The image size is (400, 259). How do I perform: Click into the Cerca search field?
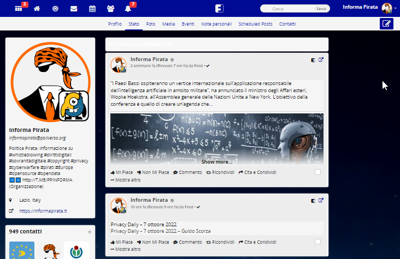click(x=290, y=9)
